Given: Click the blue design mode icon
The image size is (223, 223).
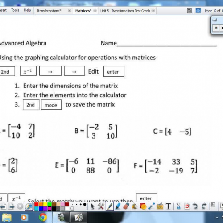Looking at the screenshot, I should (198, 11).
